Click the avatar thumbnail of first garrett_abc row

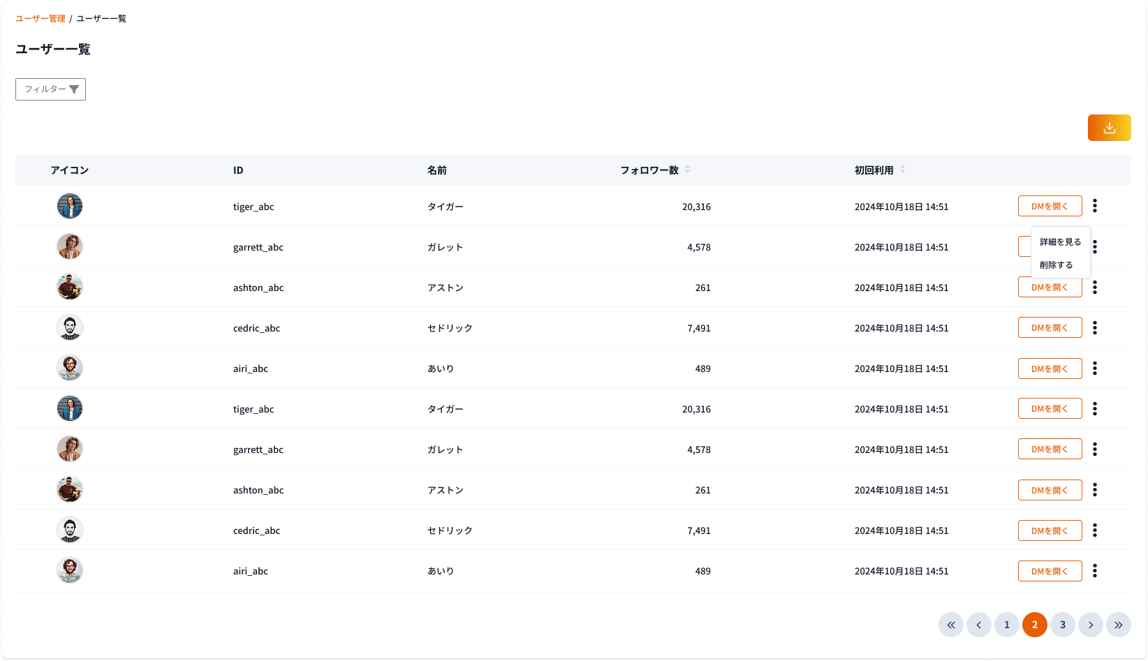point(70,246)
